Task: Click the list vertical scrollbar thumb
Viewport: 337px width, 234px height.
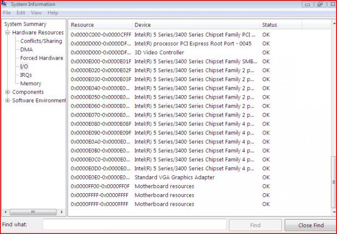Action: pos(334,182)
